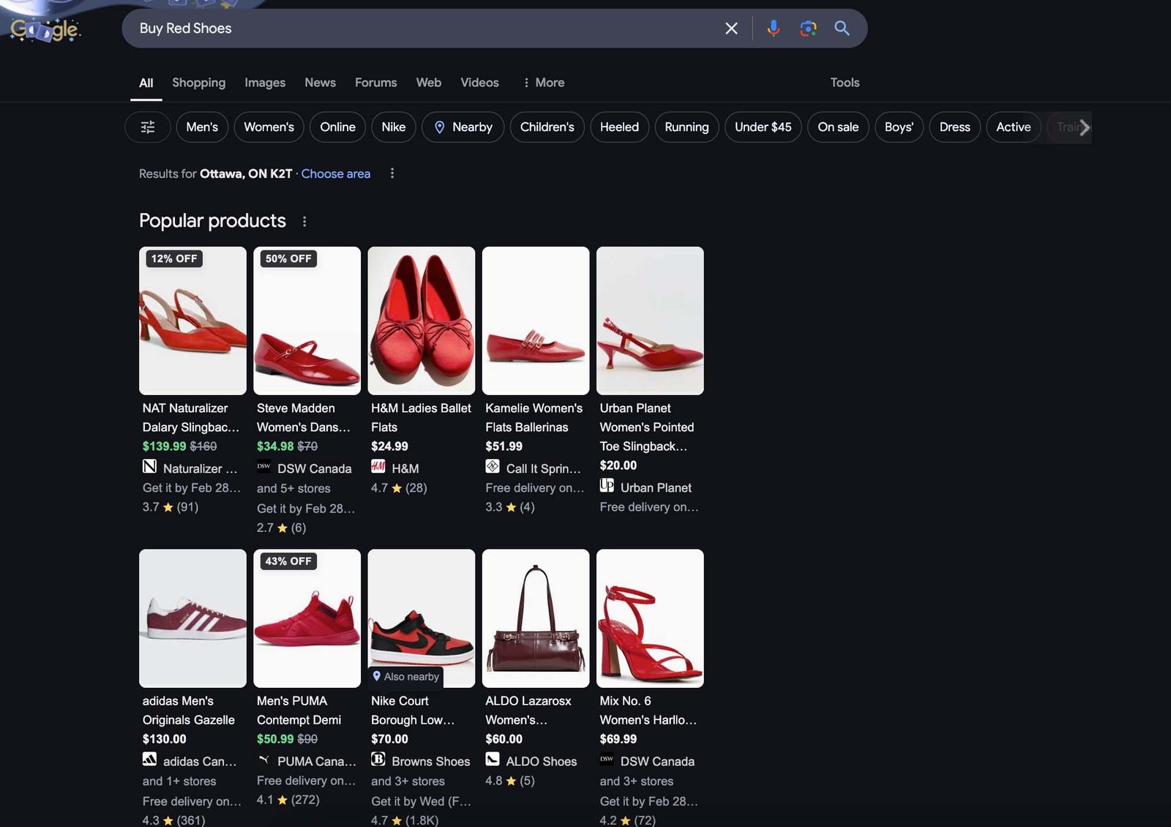Click the adidas Canada store logo icon
The height and width of the screenshot is (827, 1171).
pos(149,760)
